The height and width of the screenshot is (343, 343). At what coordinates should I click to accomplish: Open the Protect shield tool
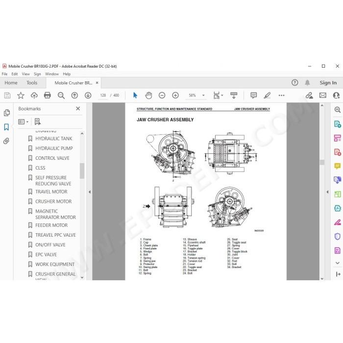coord(338,237)
